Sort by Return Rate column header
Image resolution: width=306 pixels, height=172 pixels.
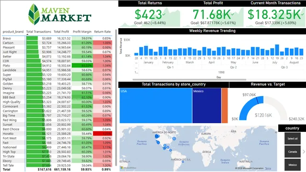(102, 32)
